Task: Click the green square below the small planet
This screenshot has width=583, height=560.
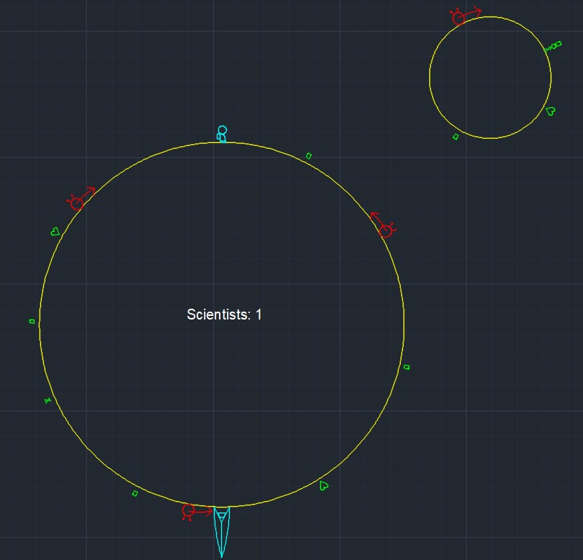Action: click(x=456, y=135)
